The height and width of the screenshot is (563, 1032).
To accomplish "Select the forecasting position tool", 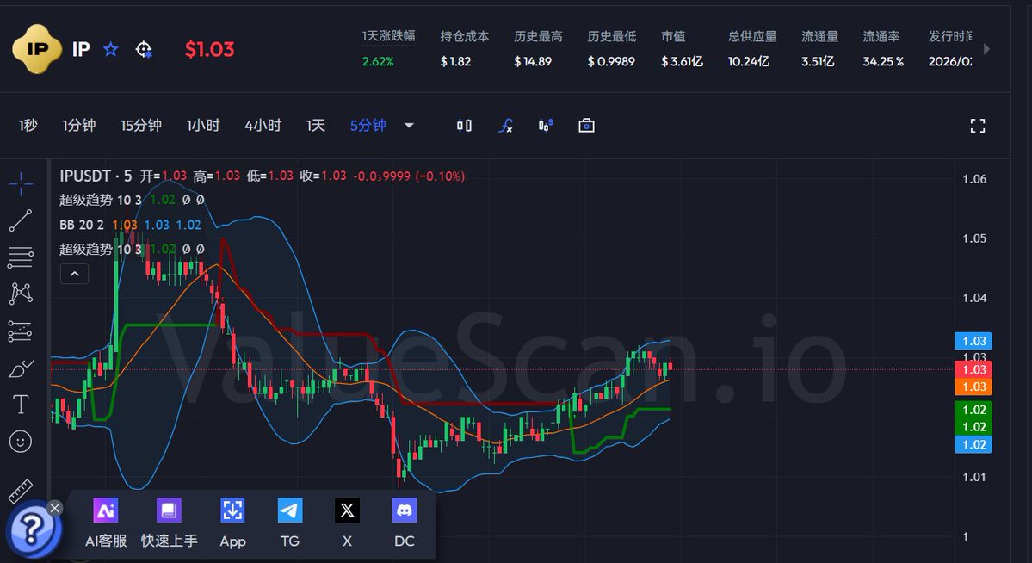I will click(x=21, y=331).
